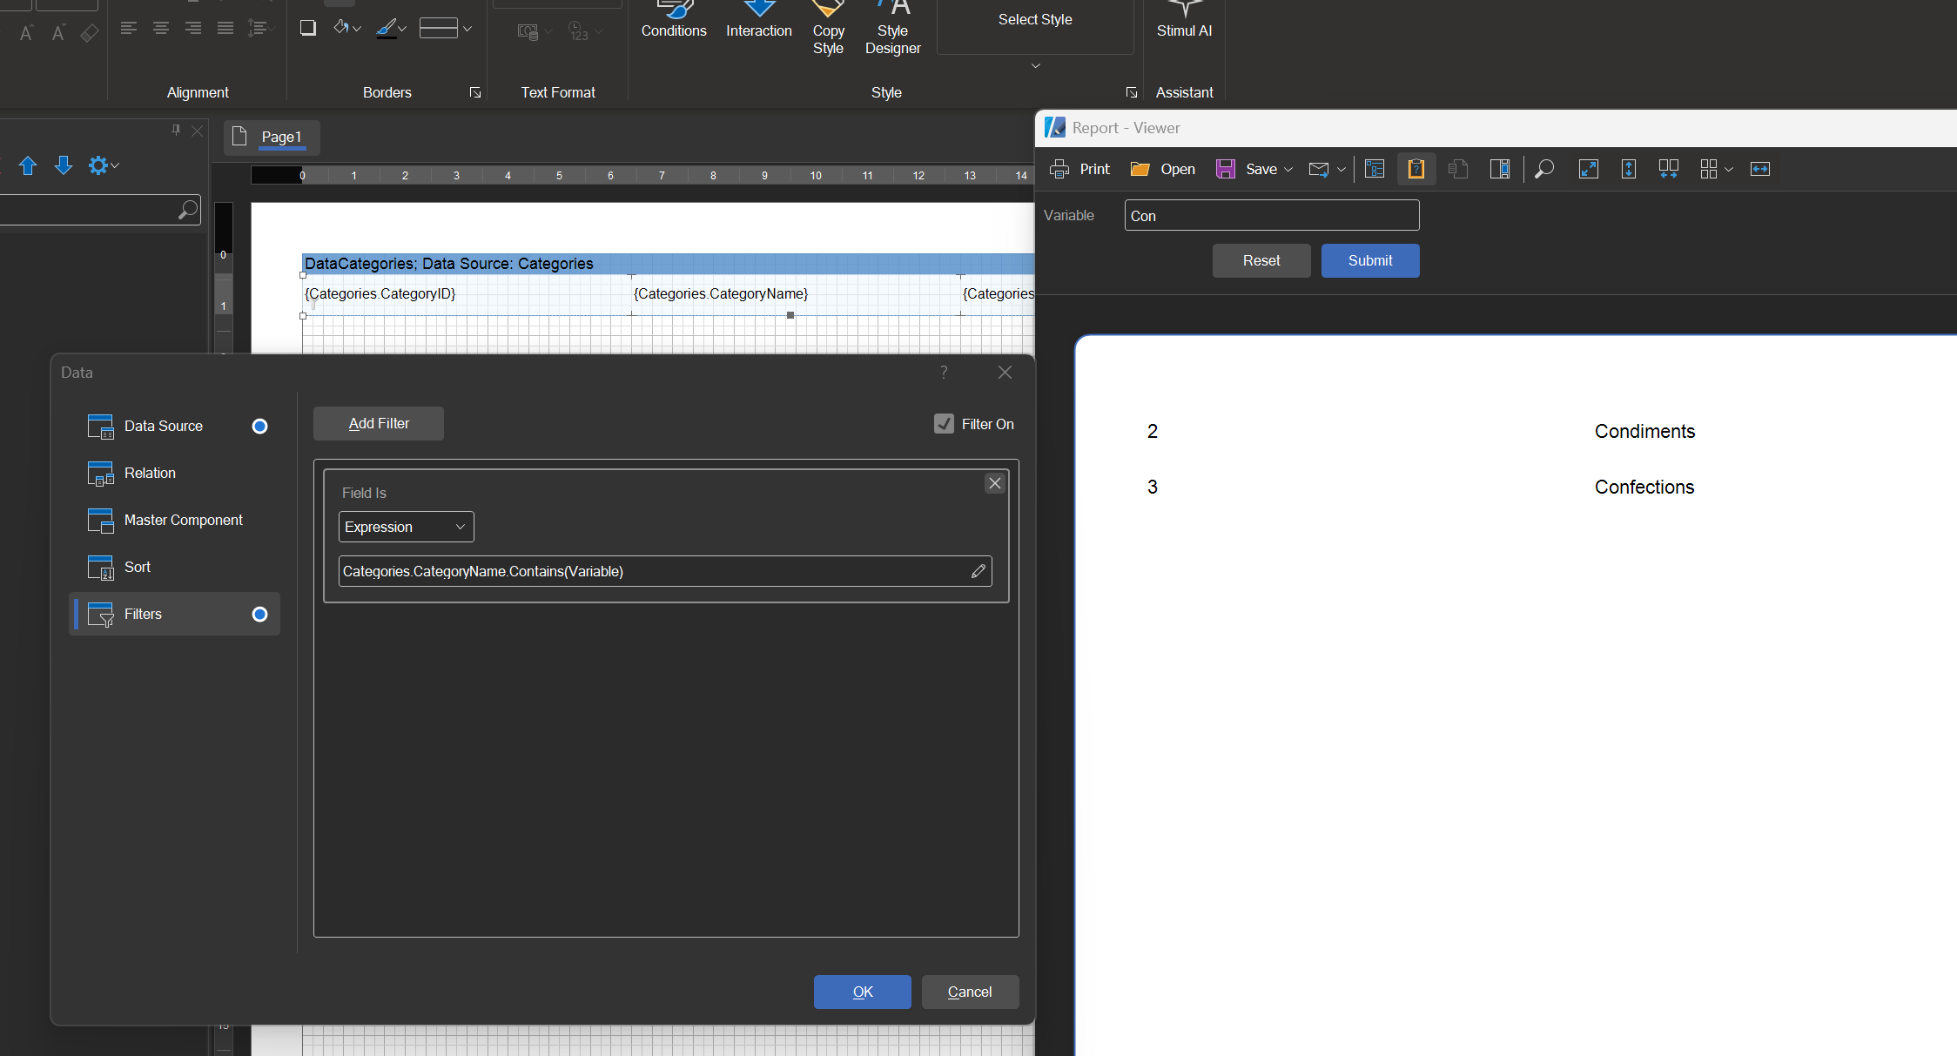Open the Style group dialog launcher
The width and height of the screenshot is (1957, 1056).
[x=1132, y=92]
